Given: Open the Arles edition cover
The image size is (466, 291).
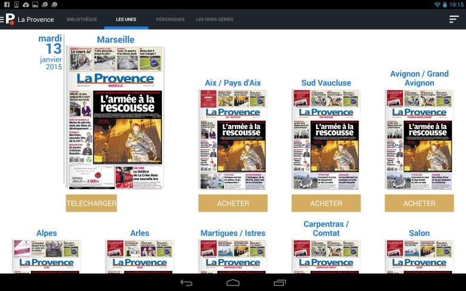Looking at the screenshot, I should [140, 256].
